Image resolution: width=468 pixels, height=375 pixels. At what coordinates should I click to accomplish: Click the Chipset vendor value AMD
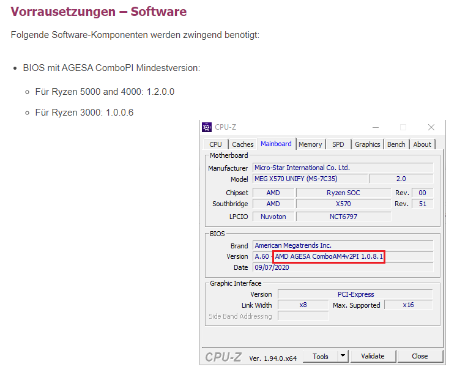coord(273,193)
